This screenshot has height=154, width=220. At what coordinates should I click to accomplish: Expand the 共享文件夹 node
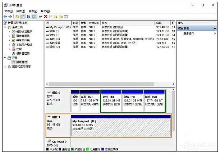tap(9, 40)
